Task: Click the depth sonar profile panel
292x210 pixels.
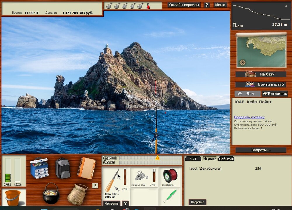Action: [x=261, y=16]
